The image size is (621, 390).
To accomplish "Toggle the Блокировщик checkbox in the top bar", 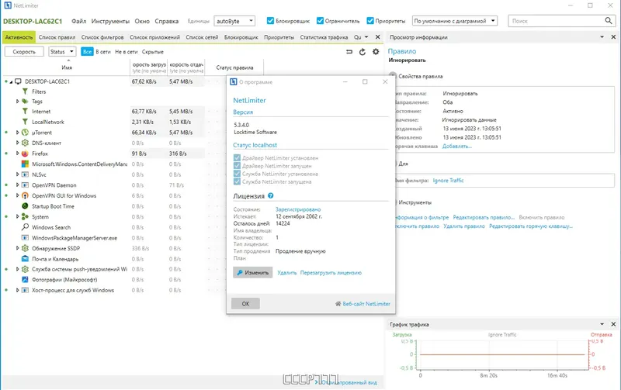I will (x=270, y=21).
